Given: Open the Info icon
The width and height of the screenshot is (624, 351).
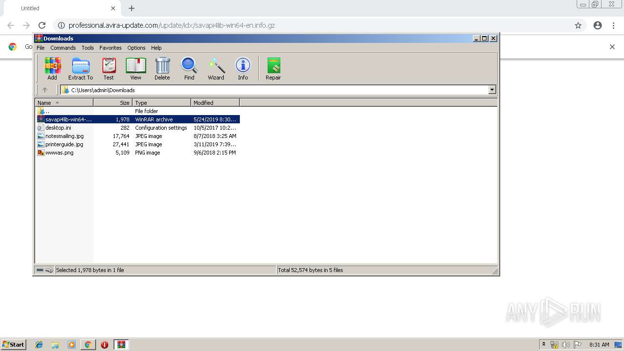Looking at the screenshot, I should coord(243,68).
